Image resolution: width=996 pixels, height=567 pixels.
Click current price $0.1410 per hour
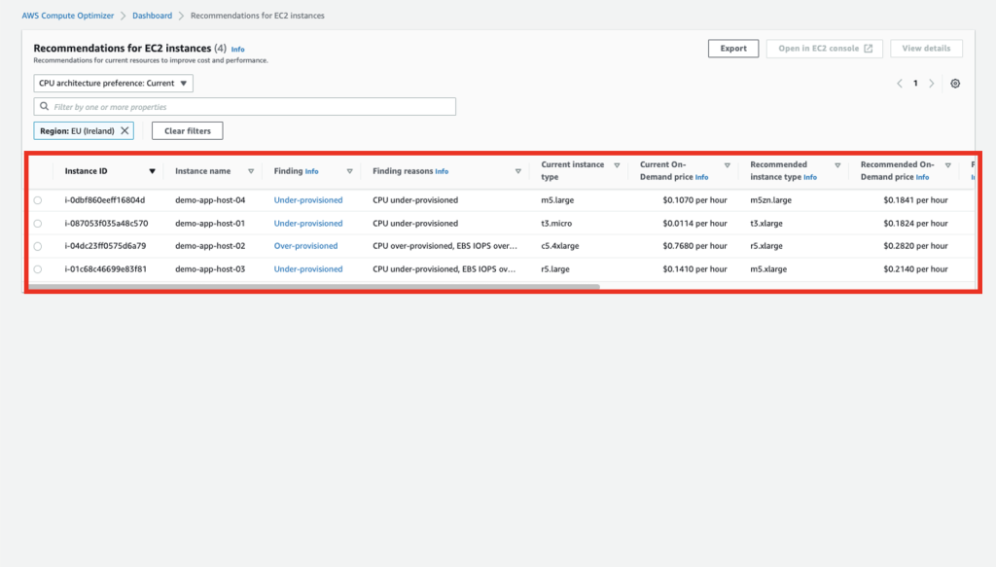[x=694, y=269]
